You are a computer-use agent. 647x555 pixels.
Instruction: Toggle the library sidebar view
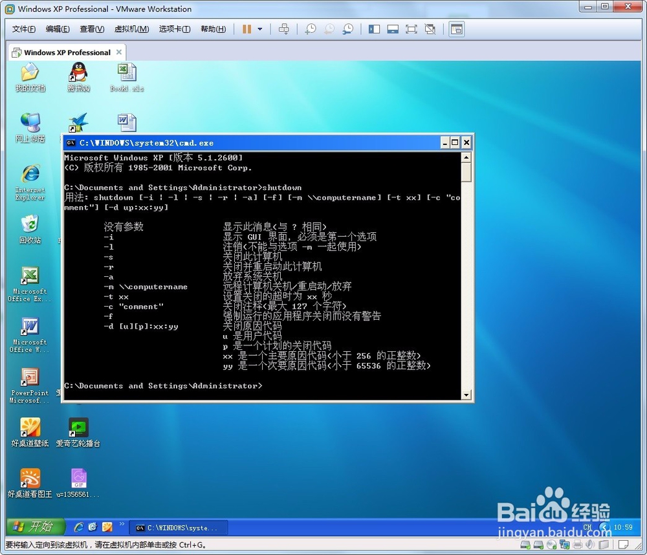pos(374,29)
